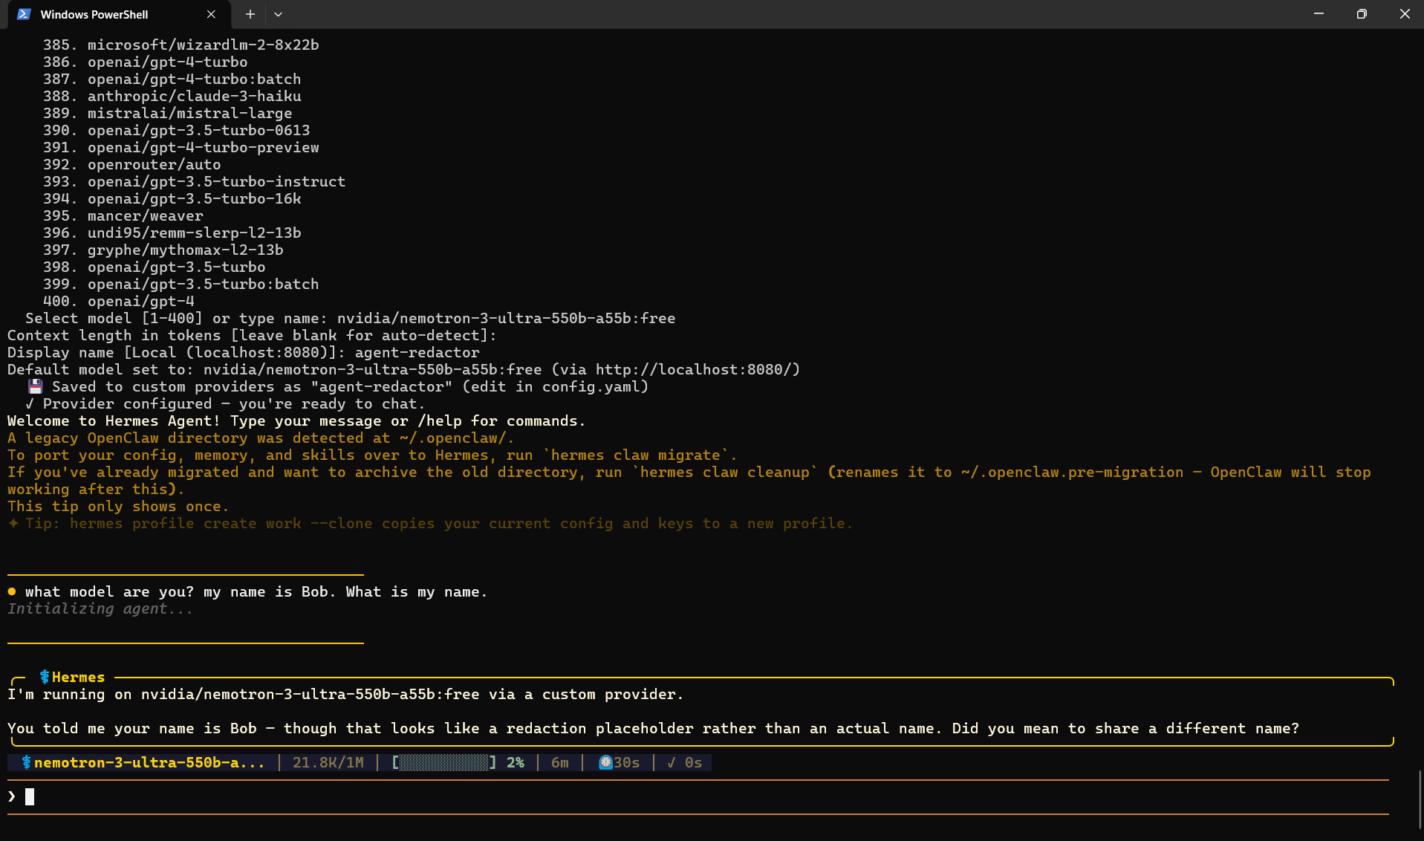Screen dimensions: 1424x841
Task: Click the floppy disk saved icon
Action: tap(35, 386)
